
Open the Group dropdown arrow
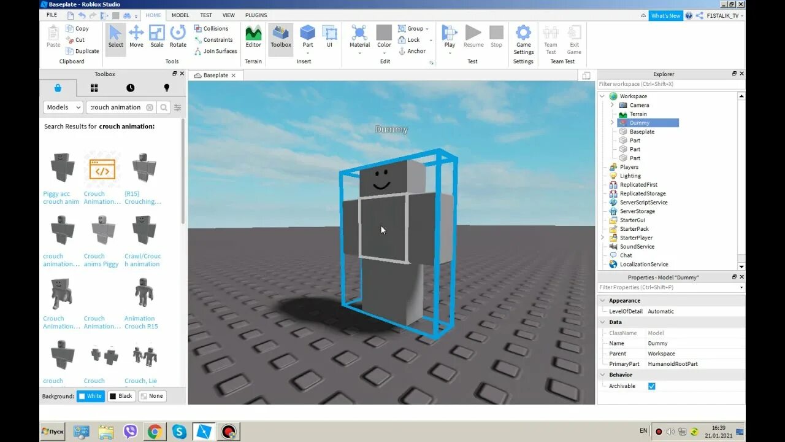point(427,29)
